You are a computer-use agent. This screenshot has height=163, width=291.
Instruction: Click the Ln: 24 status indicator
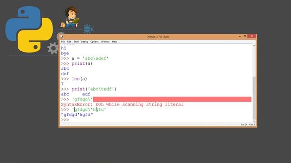tap(244, 125)
